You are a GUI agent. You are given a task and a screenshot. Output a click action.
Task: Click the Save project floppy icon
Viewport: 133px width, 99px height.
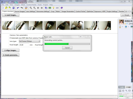(x=14, y=8)
